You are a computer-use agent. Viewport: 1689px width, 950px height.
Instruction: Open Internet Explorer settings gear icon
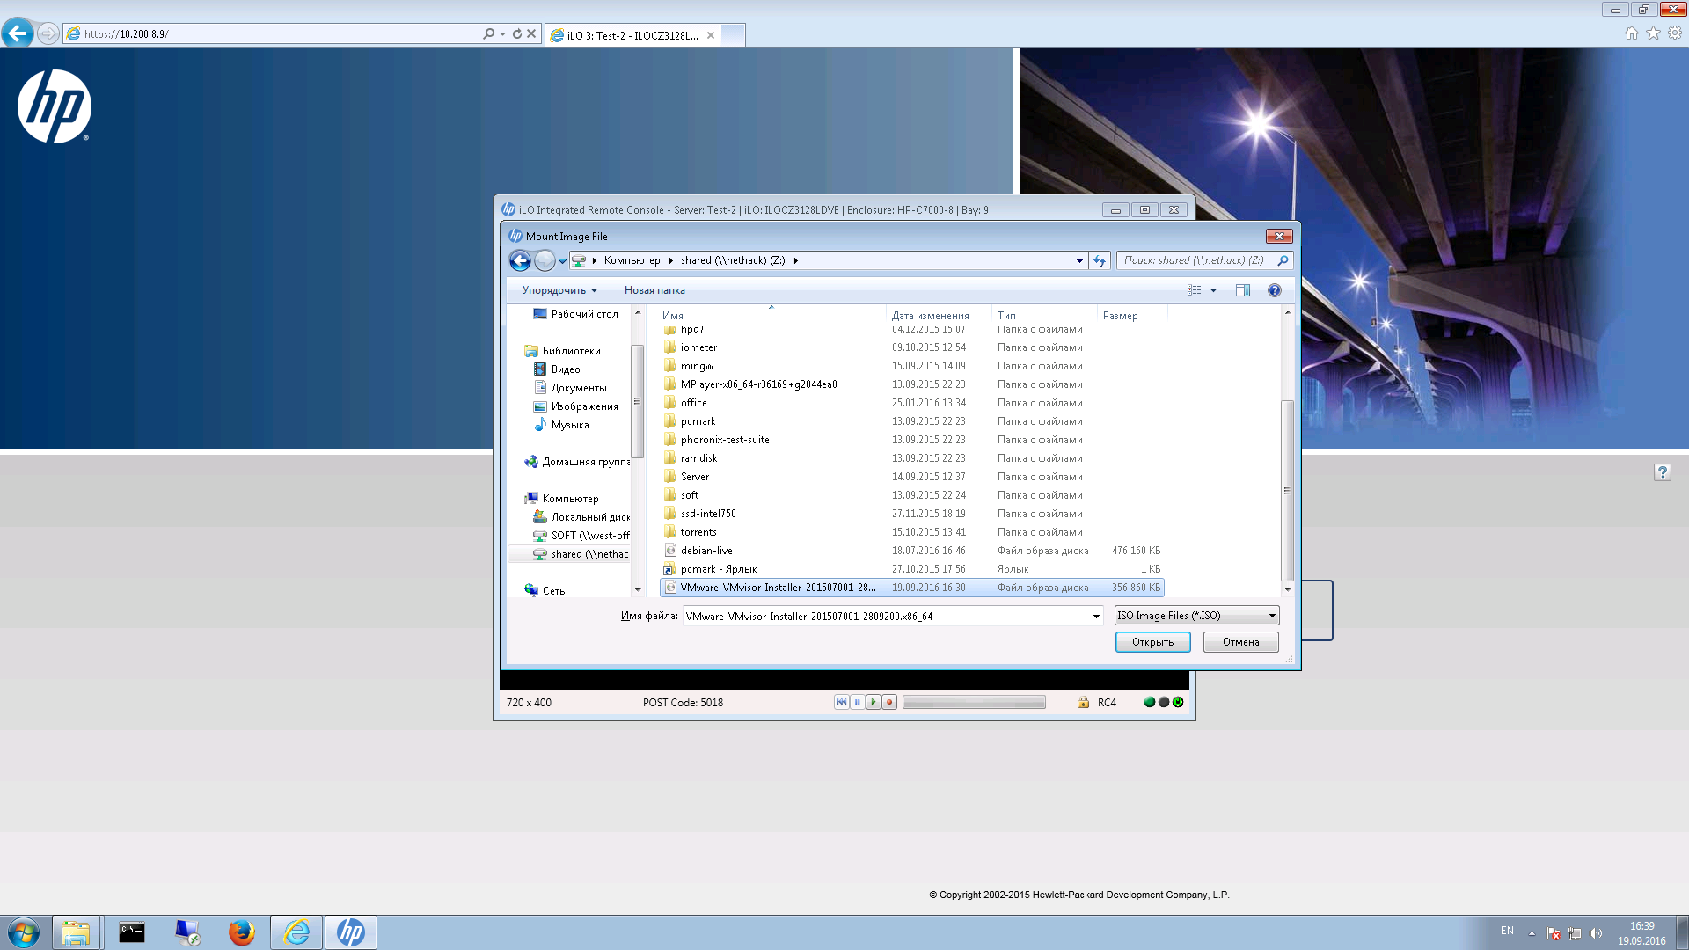click(x=1675, y=33)
